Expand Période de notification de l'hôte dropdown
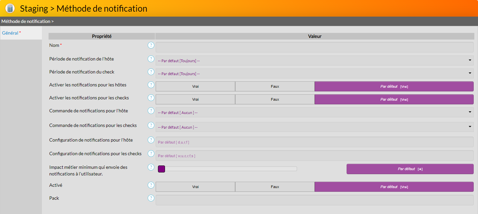478x214 pixels. click(314, 60)
